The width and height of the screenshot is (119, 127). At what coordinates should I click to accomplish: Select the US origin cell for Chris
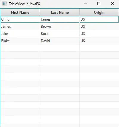pos(99,19)
